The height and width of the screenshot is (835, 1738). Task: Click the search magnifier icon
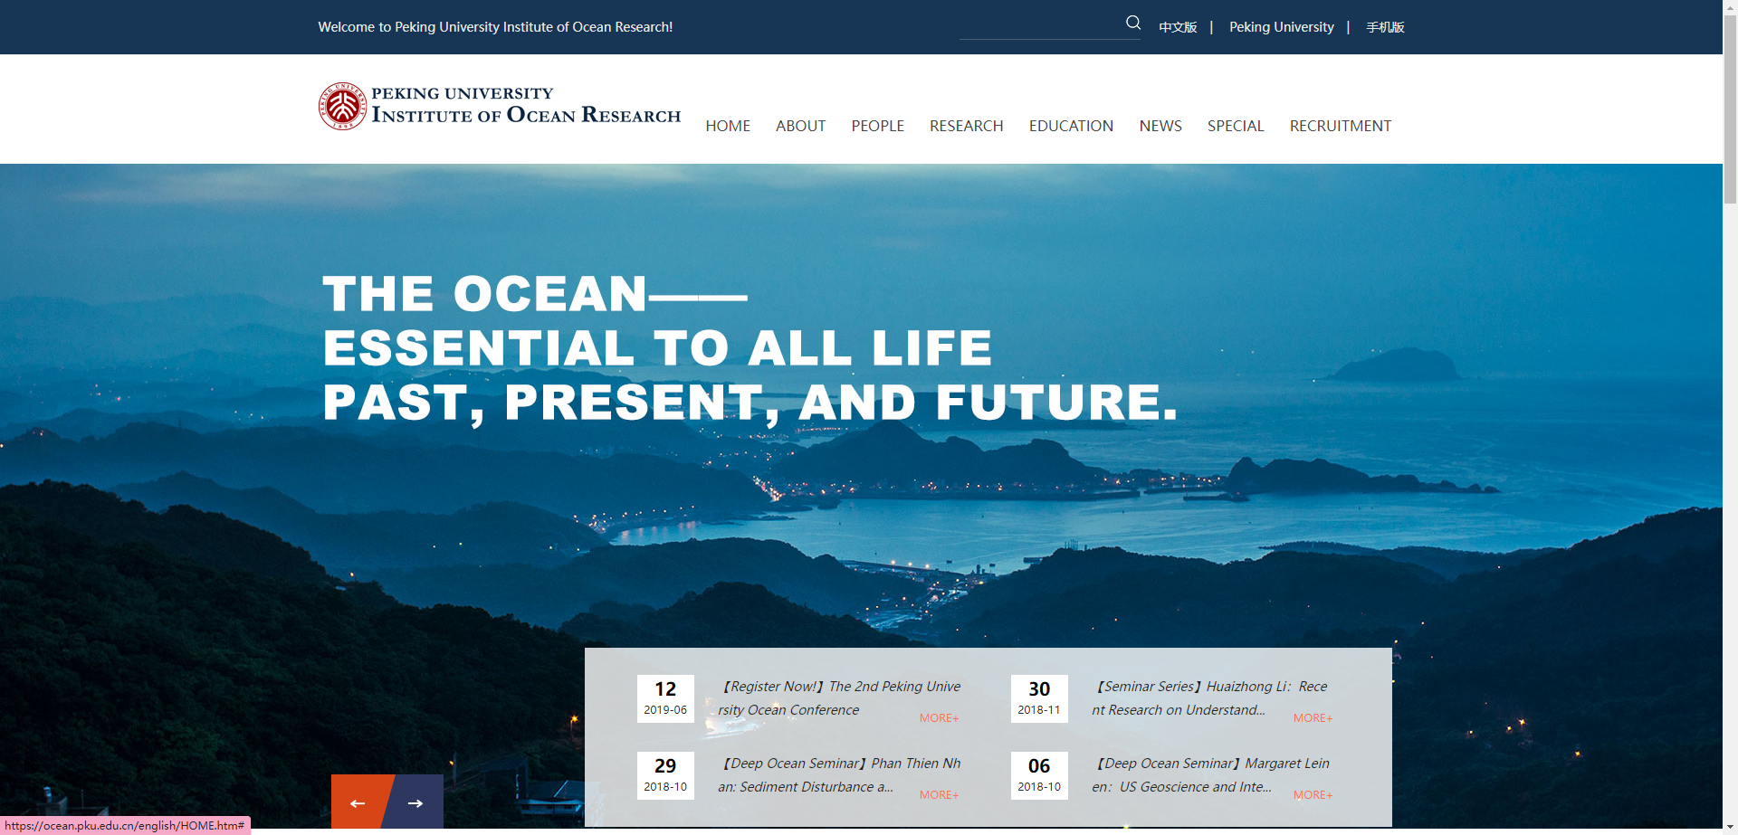[1132, 23]
